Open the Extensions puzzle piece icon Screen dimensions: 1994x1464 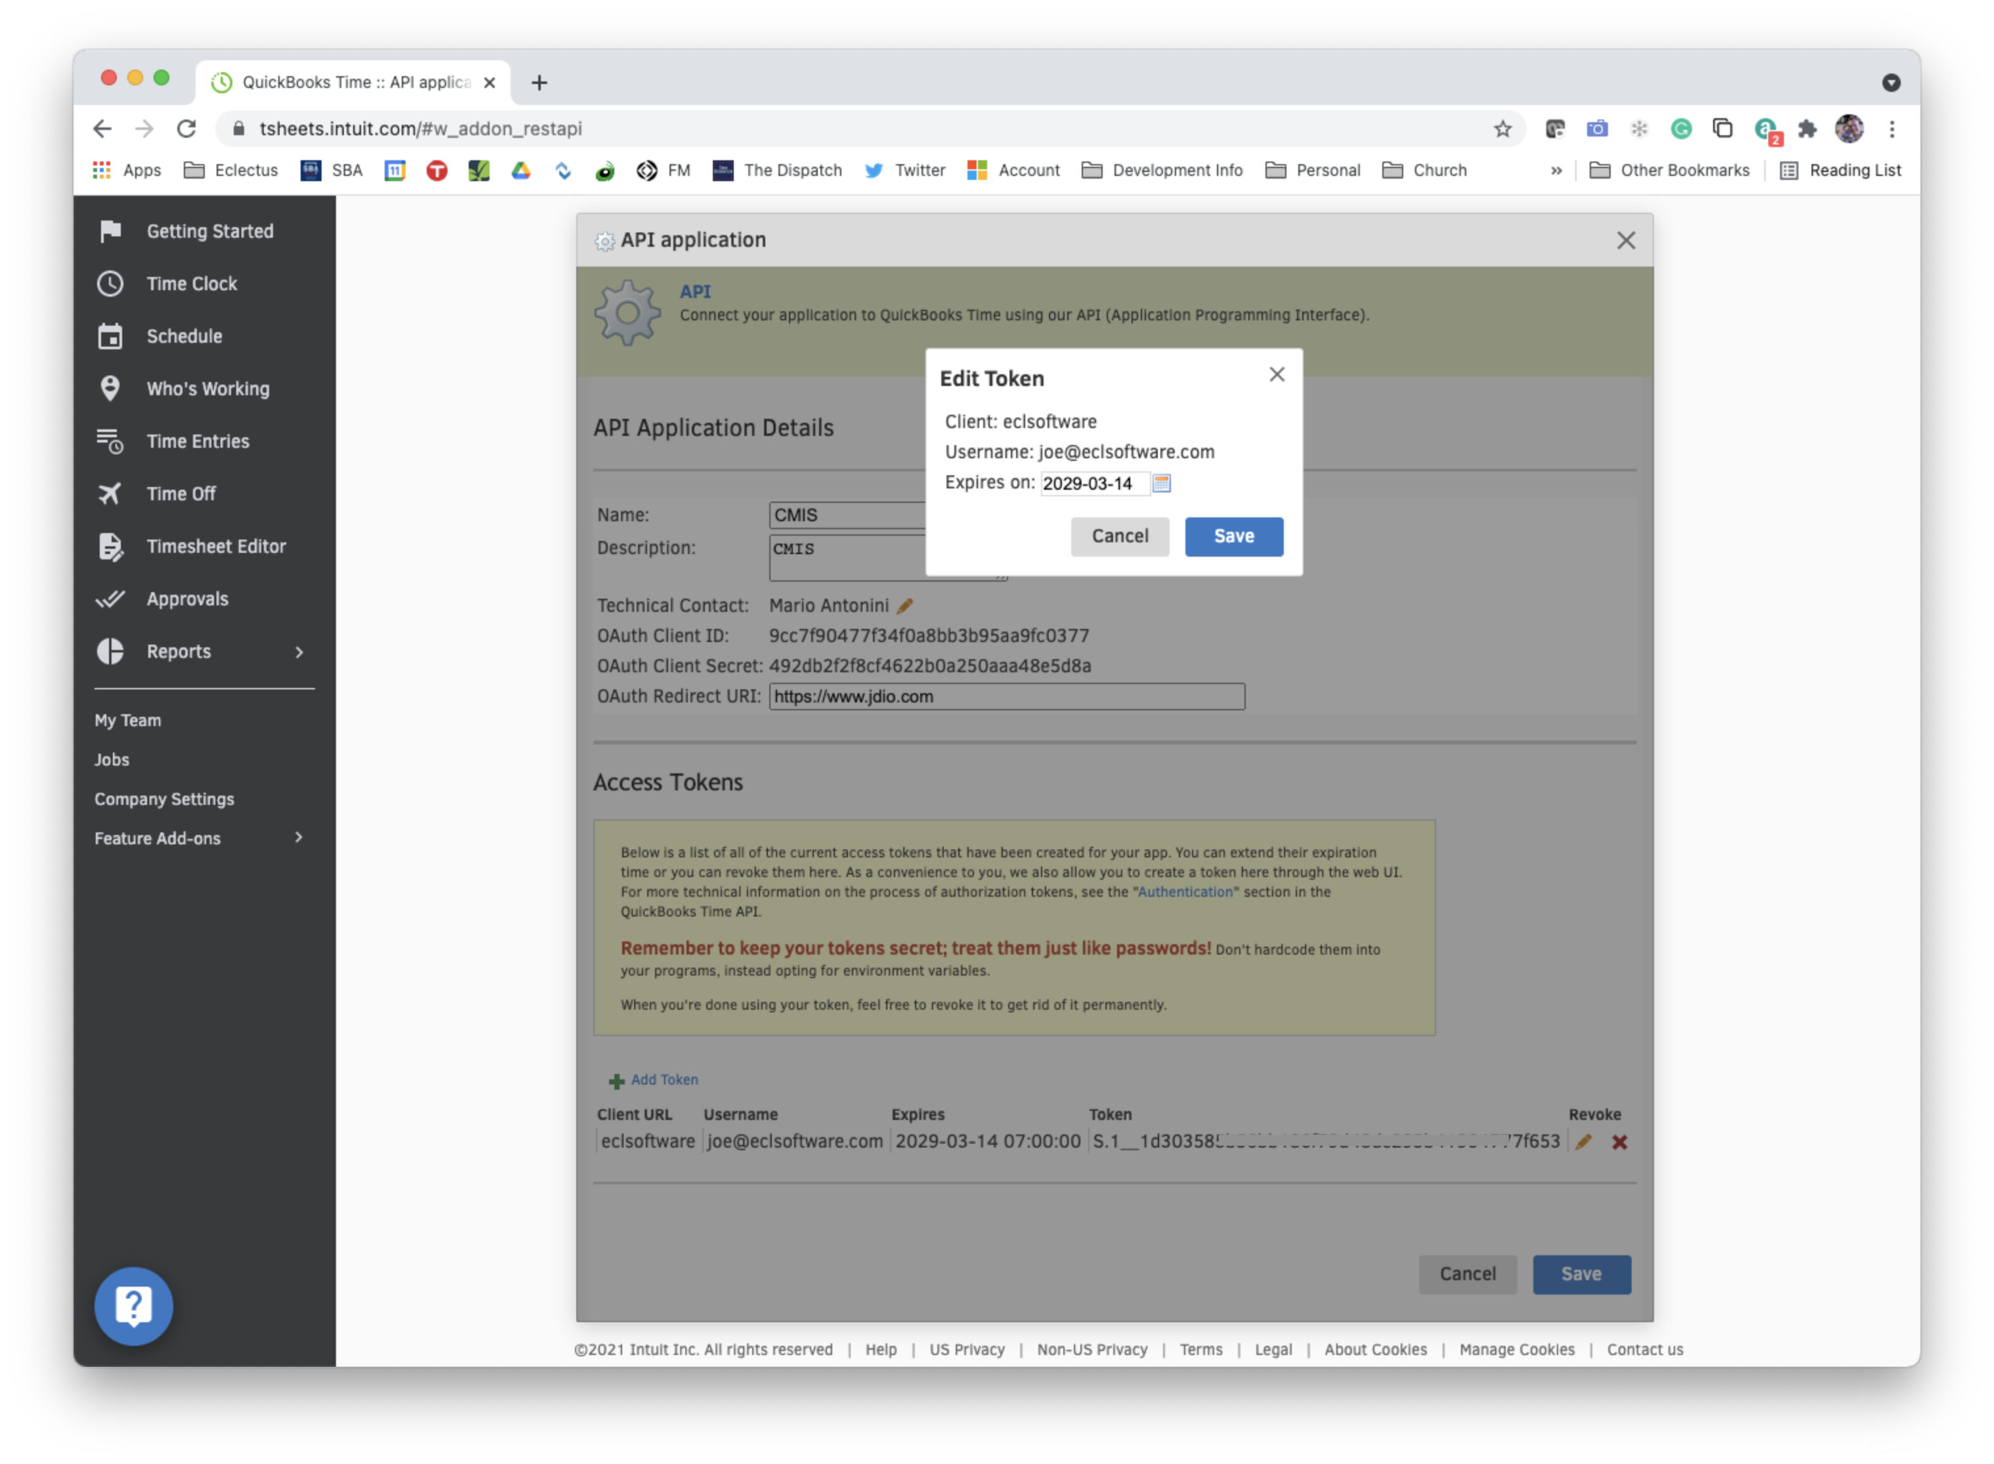click(x=1806, y=129)
